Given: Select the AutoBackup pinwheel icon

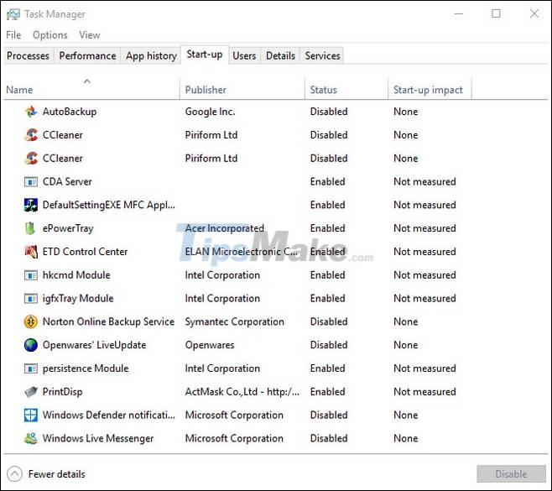Looking at the screenshot, I should tap(31, 112).
